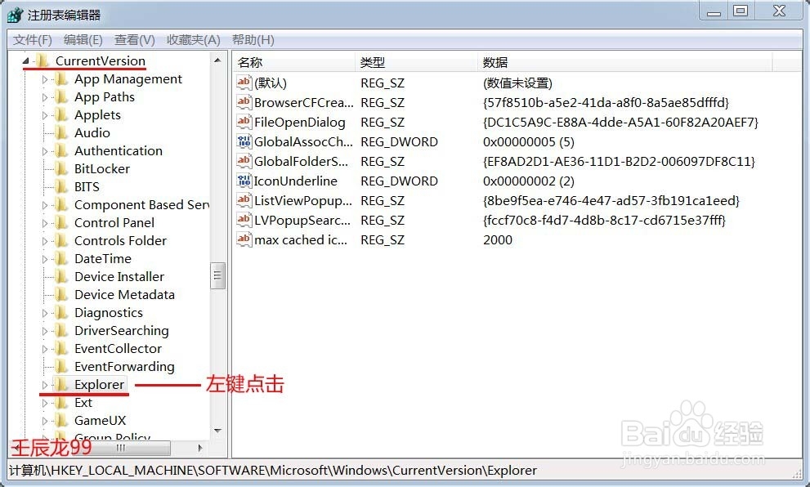The height and width of the screenshot is (487, 810).
Task: Select the Ext key
Action: click(83, 402)
